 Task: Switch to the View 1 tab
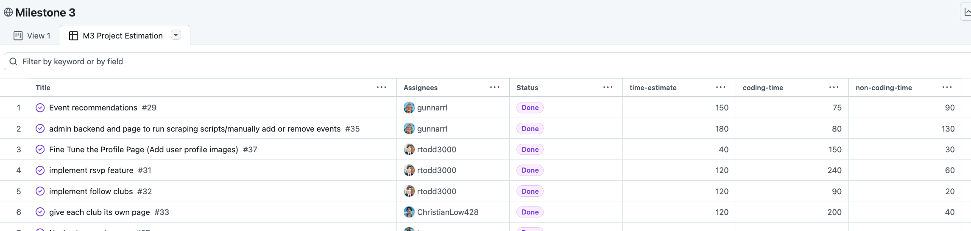pyautogui.click(x=32, y=36)
